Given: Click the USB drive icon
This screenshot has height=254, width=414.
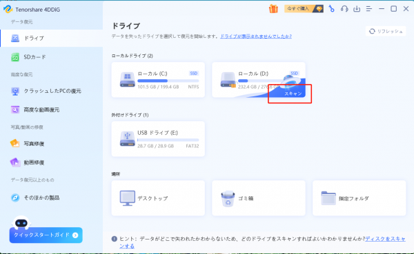Looking at the screenshot, I should point(127,138).
